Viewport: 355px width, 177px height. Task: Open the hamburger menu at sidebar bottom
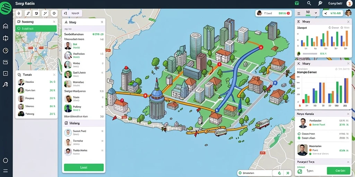pyautogui.click(x=6, y=171)
